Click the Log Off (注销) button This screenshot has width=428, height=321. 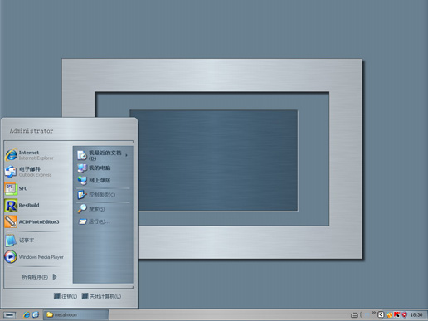66,296
